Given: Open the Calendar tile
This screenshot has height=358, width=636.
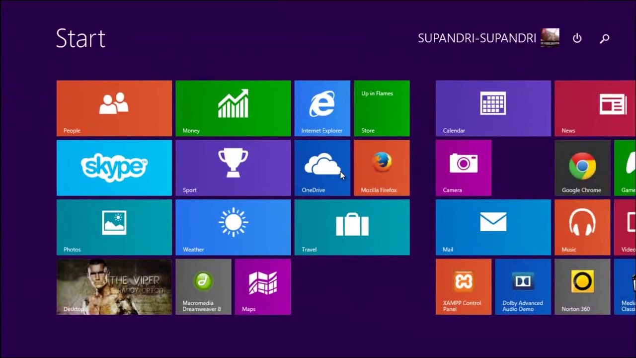Looking at the screenshot, I should [493, 108].
